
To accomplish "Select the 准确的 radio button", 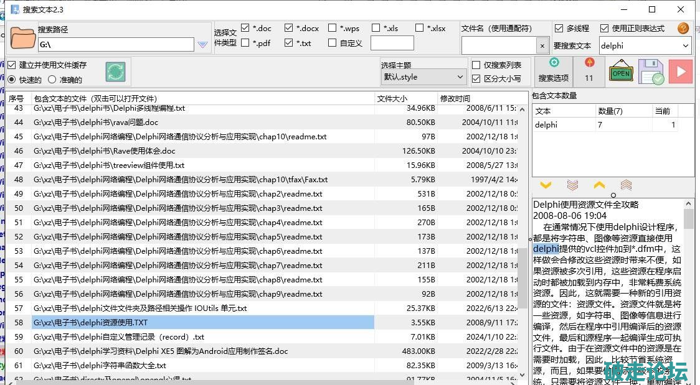I will click(x=52, y=80).
